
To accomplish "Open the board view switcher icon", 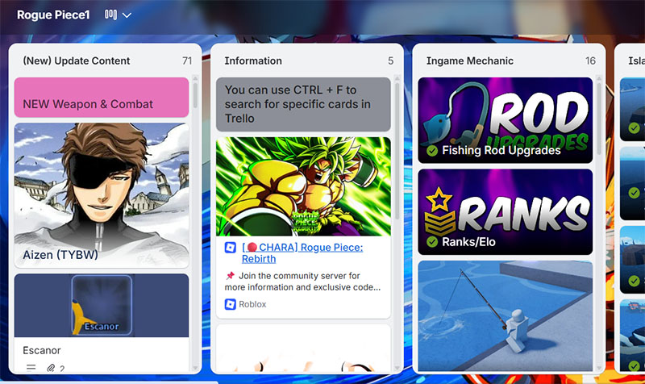I will [x=110, y=15].
